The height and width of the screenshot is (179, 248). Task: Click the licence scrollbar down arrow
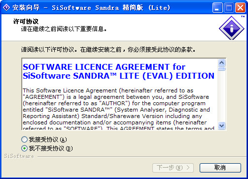coord(222,126)
